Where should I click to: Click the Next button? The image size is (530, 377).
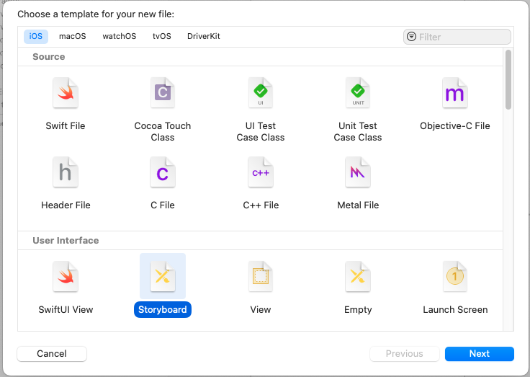click(x=479, y=354)
